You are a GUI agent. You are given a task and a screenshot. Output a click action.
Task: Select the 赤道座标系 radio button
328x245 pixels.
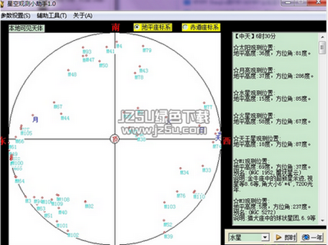pos(185,27)
